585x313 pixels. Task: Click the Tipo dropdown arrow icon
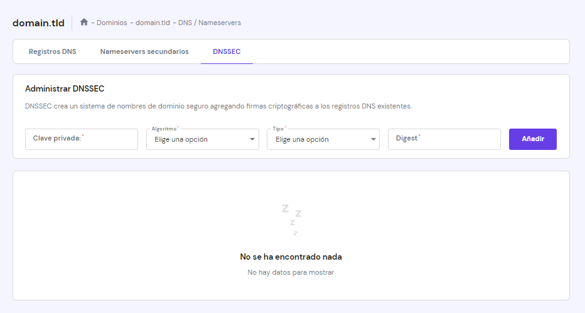pyautogui.click(x=373, y=139)
